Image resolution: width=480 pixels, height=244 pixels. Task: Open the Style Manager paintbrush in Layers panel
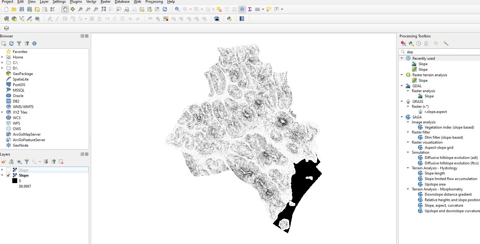point(3,162)
